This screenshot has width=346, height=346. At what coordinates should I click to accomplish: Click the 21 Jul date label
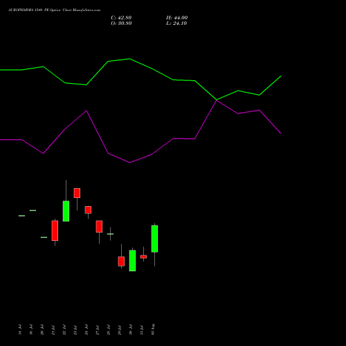coord(53,330)
